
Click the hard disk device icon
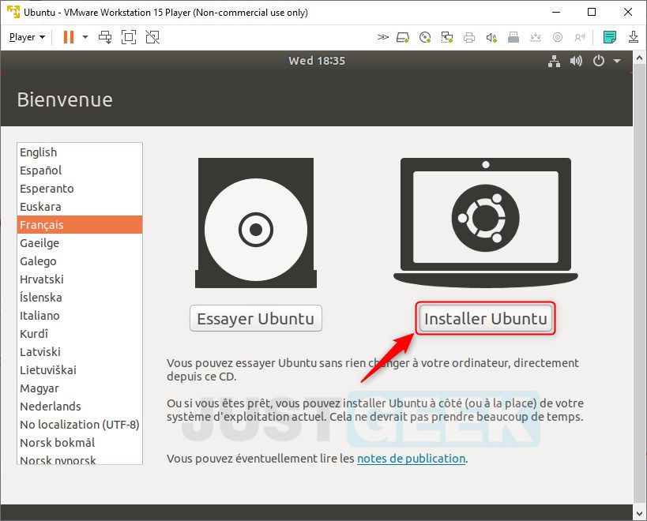pos(403,38)
